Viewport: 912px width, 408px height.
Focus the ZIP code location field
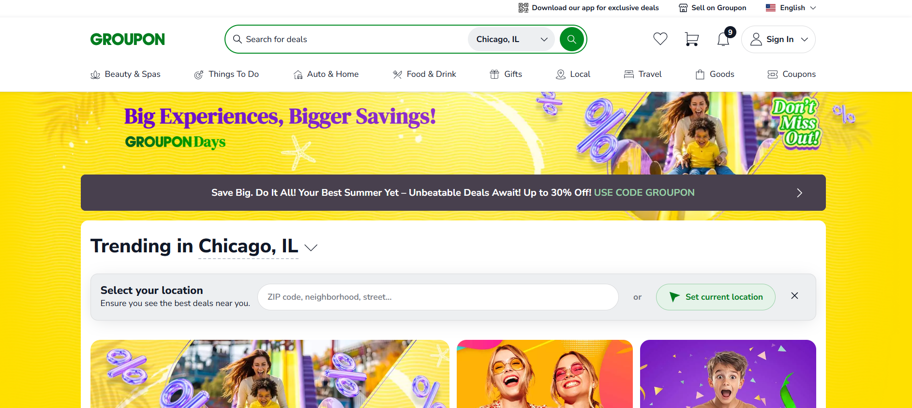438,297
